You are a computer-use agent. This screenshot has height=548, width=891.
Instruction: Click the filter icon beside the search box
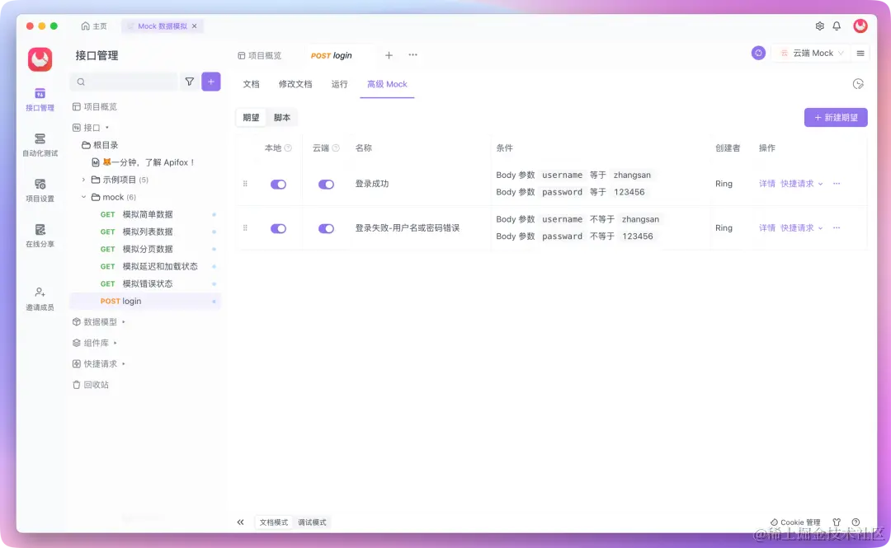[x=190, y=82]
